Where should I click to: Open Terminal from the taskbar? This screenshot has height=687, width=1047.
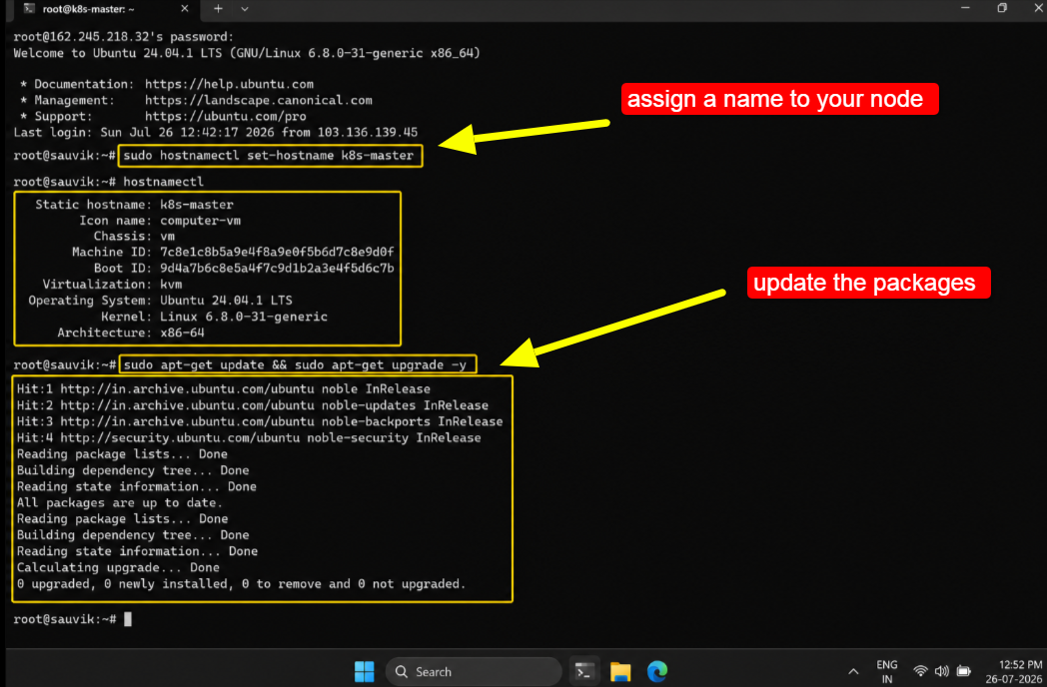(x=584, y=671)
